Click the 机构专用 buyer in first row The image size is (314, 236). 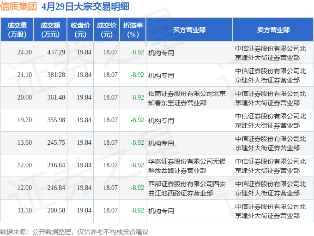click(x=161, y=53)
